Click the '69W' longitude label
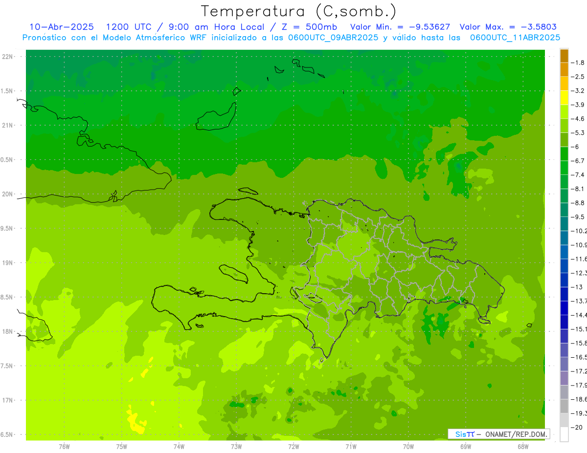Image resolution: width=587 pixels, height=453 pixels. click(x=465, y=447)
